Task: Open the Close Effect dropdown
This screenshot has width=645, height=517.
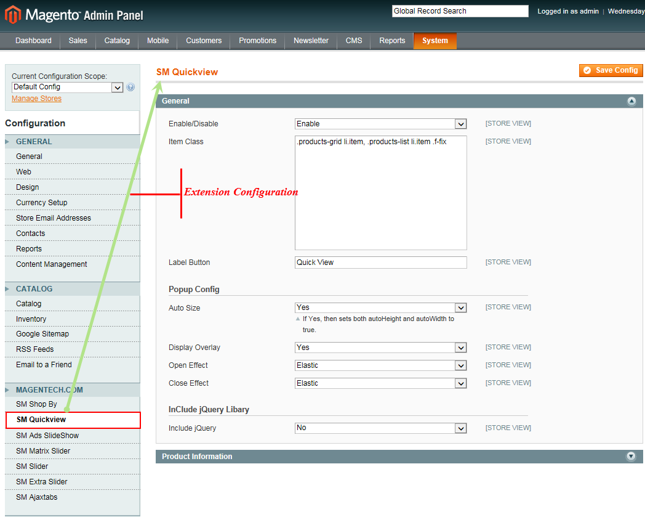Action: pyautogui.click(x=380, y=383)
